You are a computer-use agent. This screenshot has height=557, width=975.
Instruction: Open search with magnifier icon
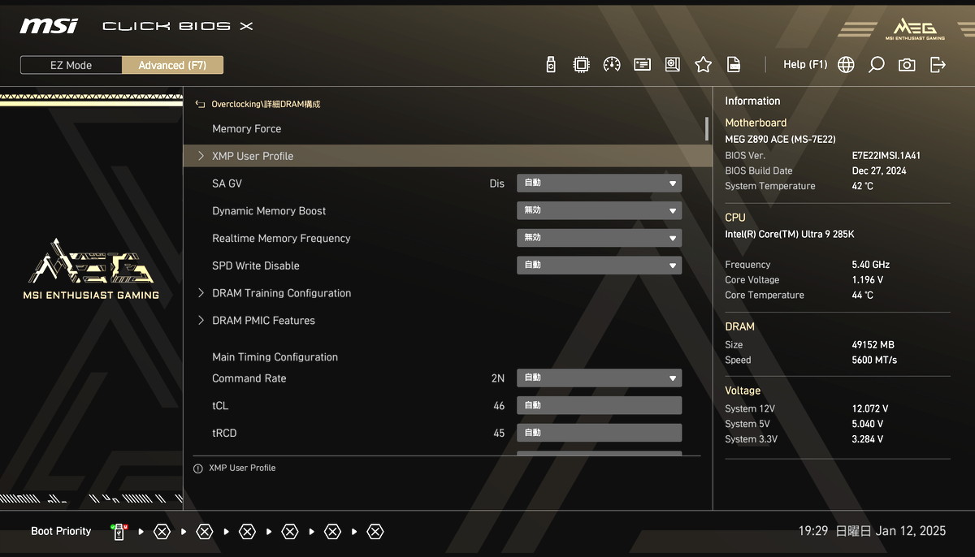(x=876, y=65)
